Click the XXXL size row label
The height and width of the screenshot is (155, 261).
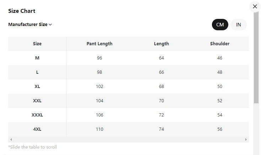click(37, 115)
